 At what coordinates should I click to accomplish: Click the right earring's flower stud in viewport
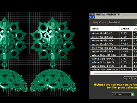(x=53, y=39)
